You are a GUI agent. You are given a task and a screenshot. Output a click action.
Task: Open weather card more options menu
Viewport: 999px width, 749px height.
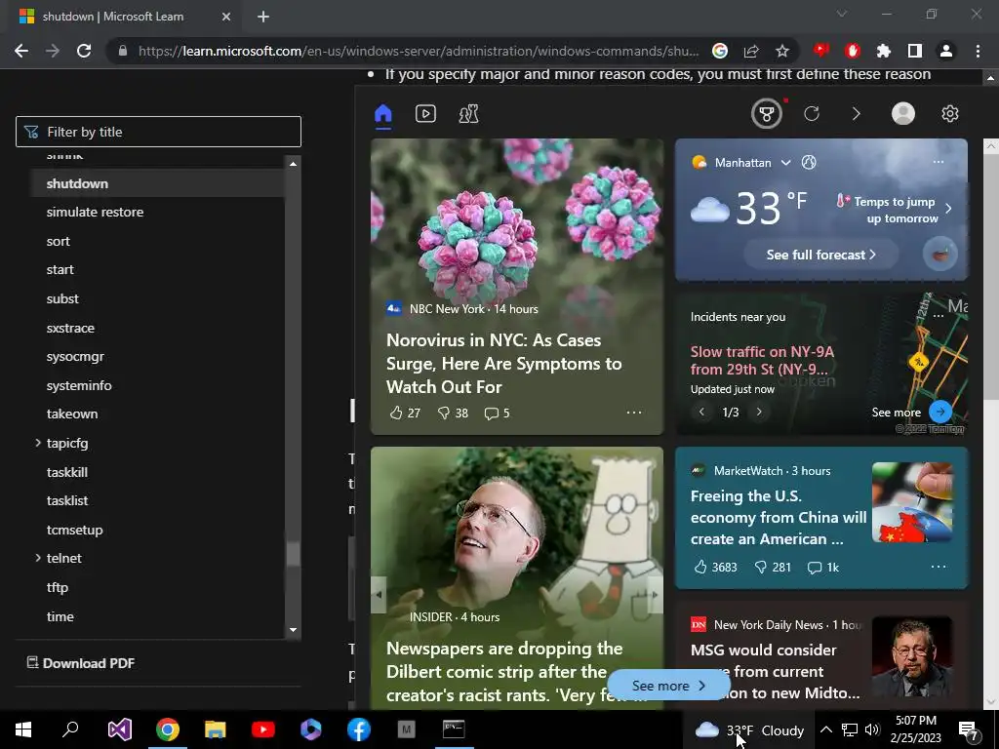pyautogui.click(x=938, y=162)
